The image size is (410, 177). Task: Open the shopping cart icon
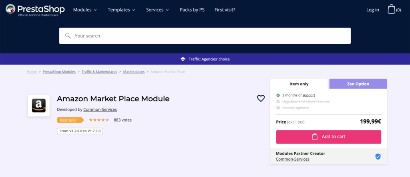point(391,10)
